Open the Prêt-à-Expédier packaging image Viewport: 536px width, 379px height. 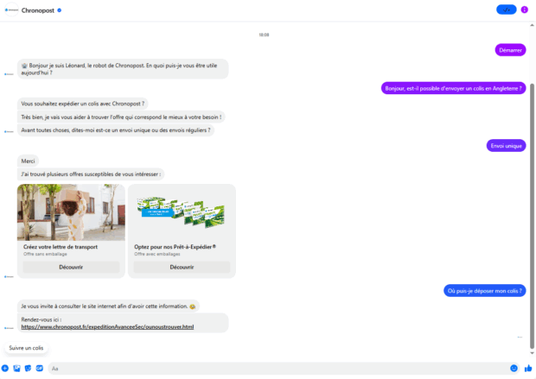182,212
